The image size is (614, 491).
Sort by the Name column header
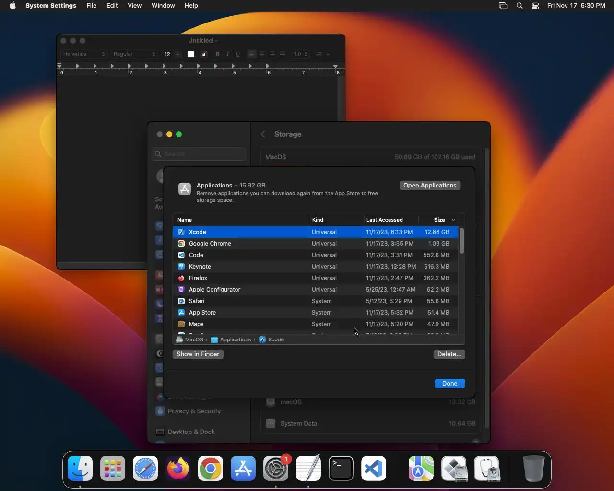click(241, 220)
